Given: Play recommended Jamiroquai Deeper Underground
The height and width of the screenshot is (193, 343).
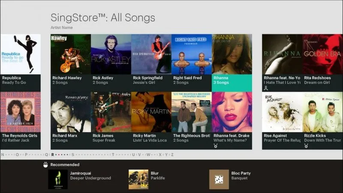Looking at the screenshot, I should point(58,179).
